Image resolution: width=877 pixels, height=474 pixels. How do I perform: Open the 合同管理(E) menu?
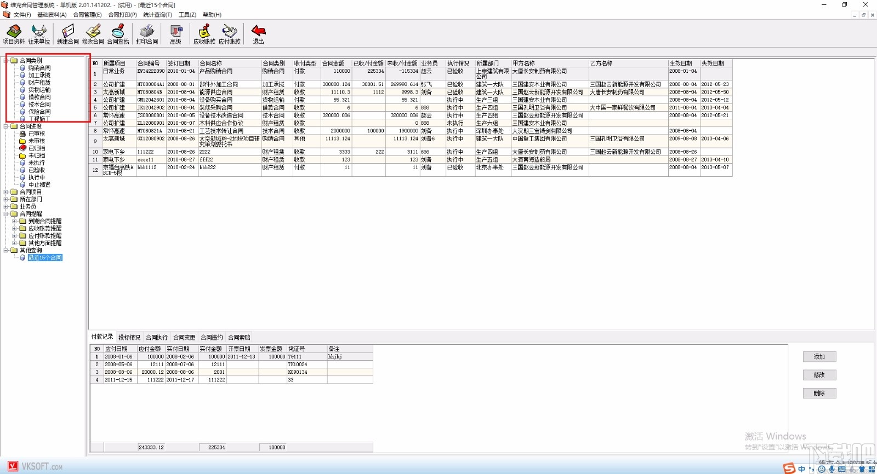point(87,15)
